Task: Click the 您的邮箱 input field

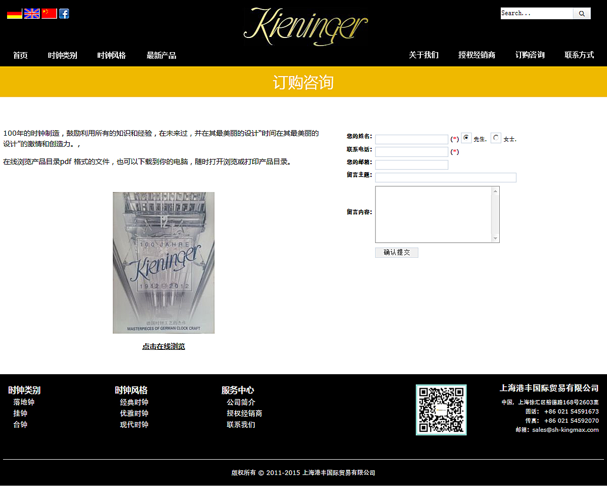Action: 412,165
